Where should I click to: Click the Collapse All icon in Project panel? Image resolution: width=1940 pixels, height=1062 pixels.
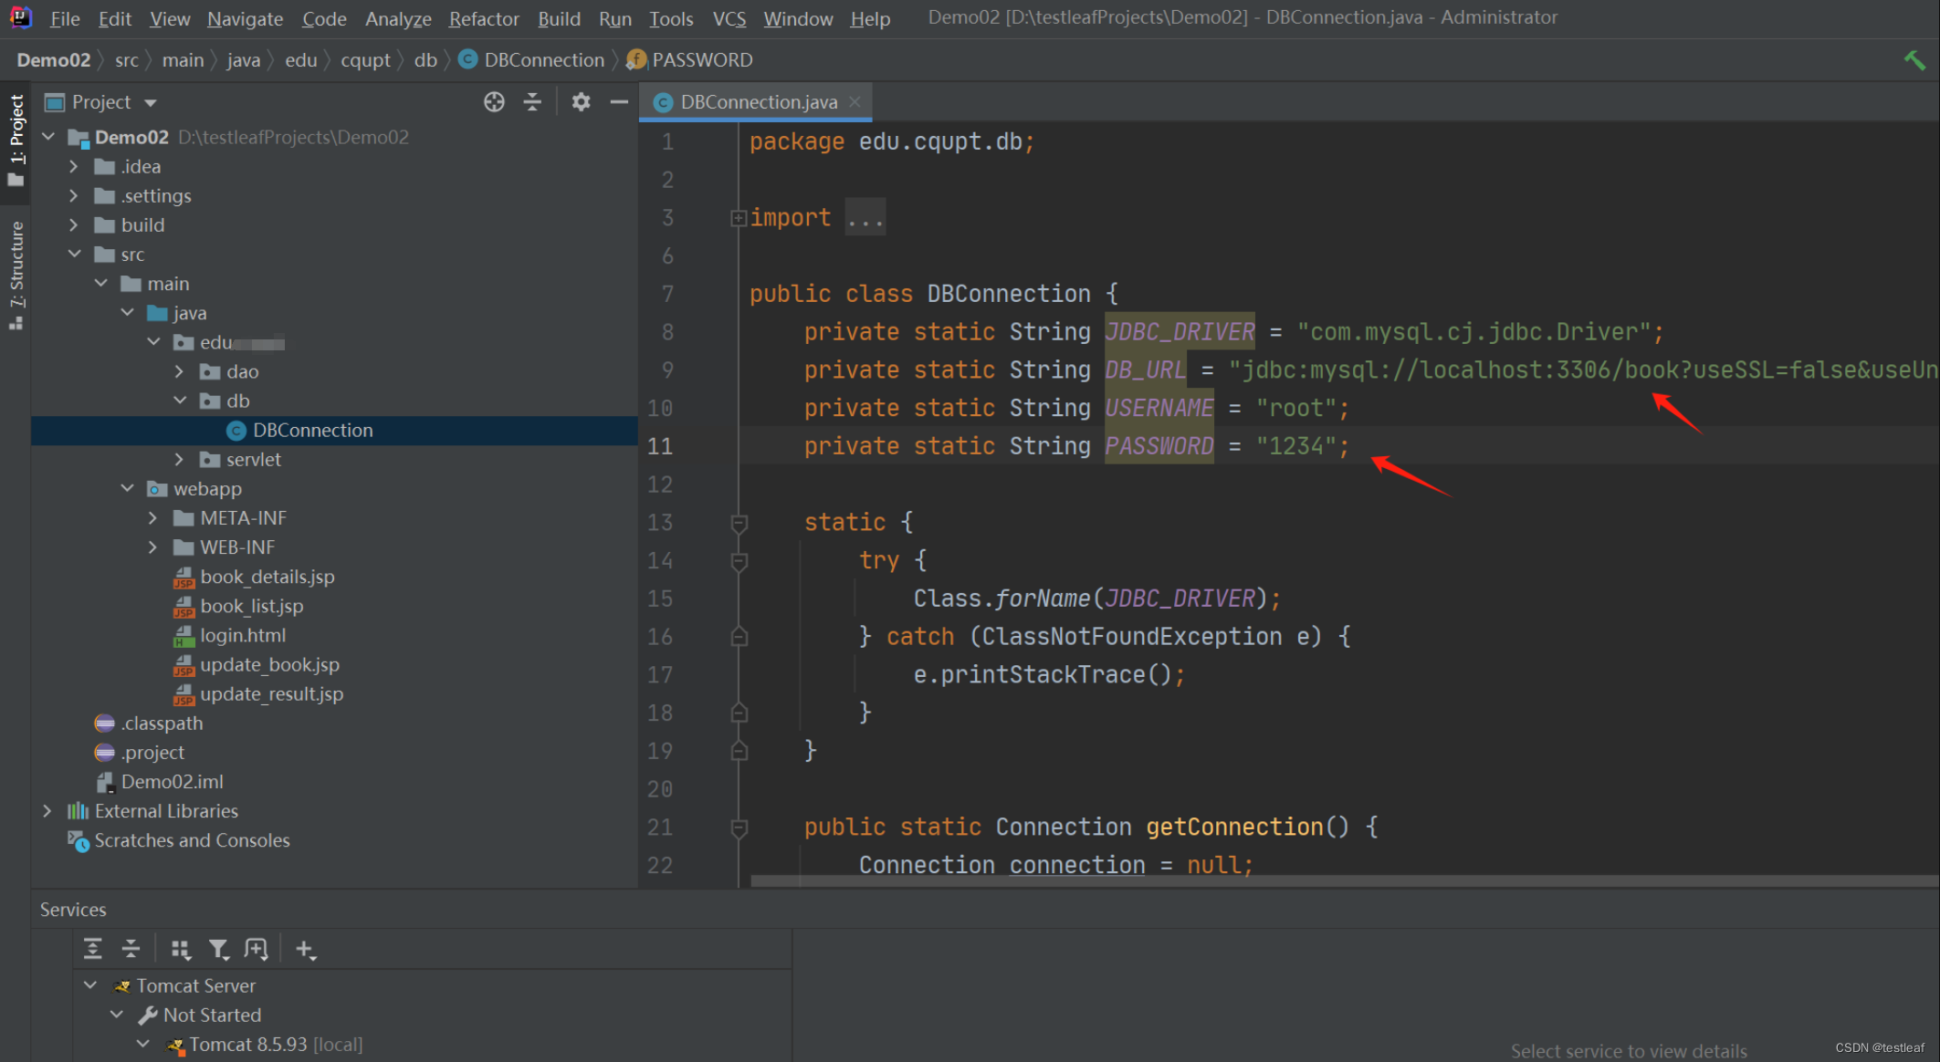point(532,102)
